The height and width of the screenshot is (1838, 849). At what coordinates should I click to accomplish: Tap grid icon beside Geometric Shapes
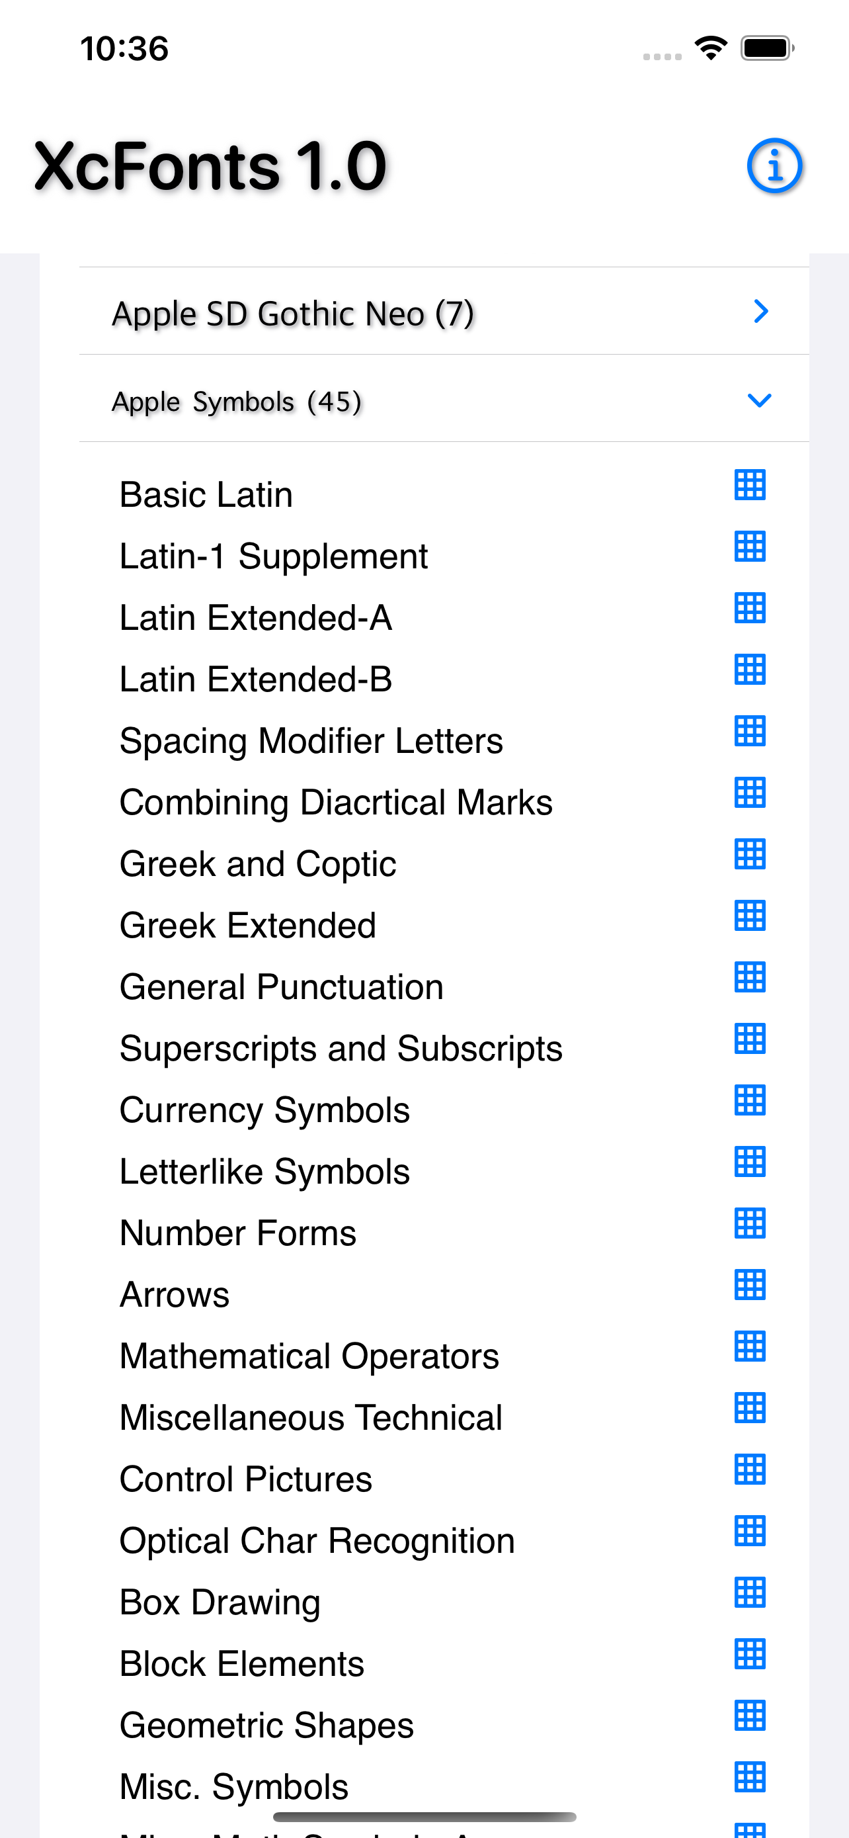[750, 1716]
